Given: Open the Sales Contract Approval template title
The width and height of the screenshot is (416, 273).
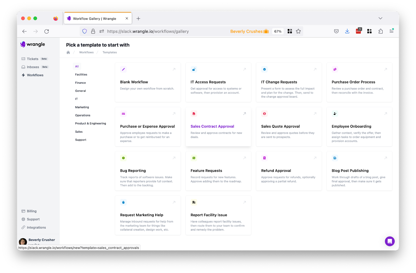Looking at the screenshot, I should [x=212, y=126].
